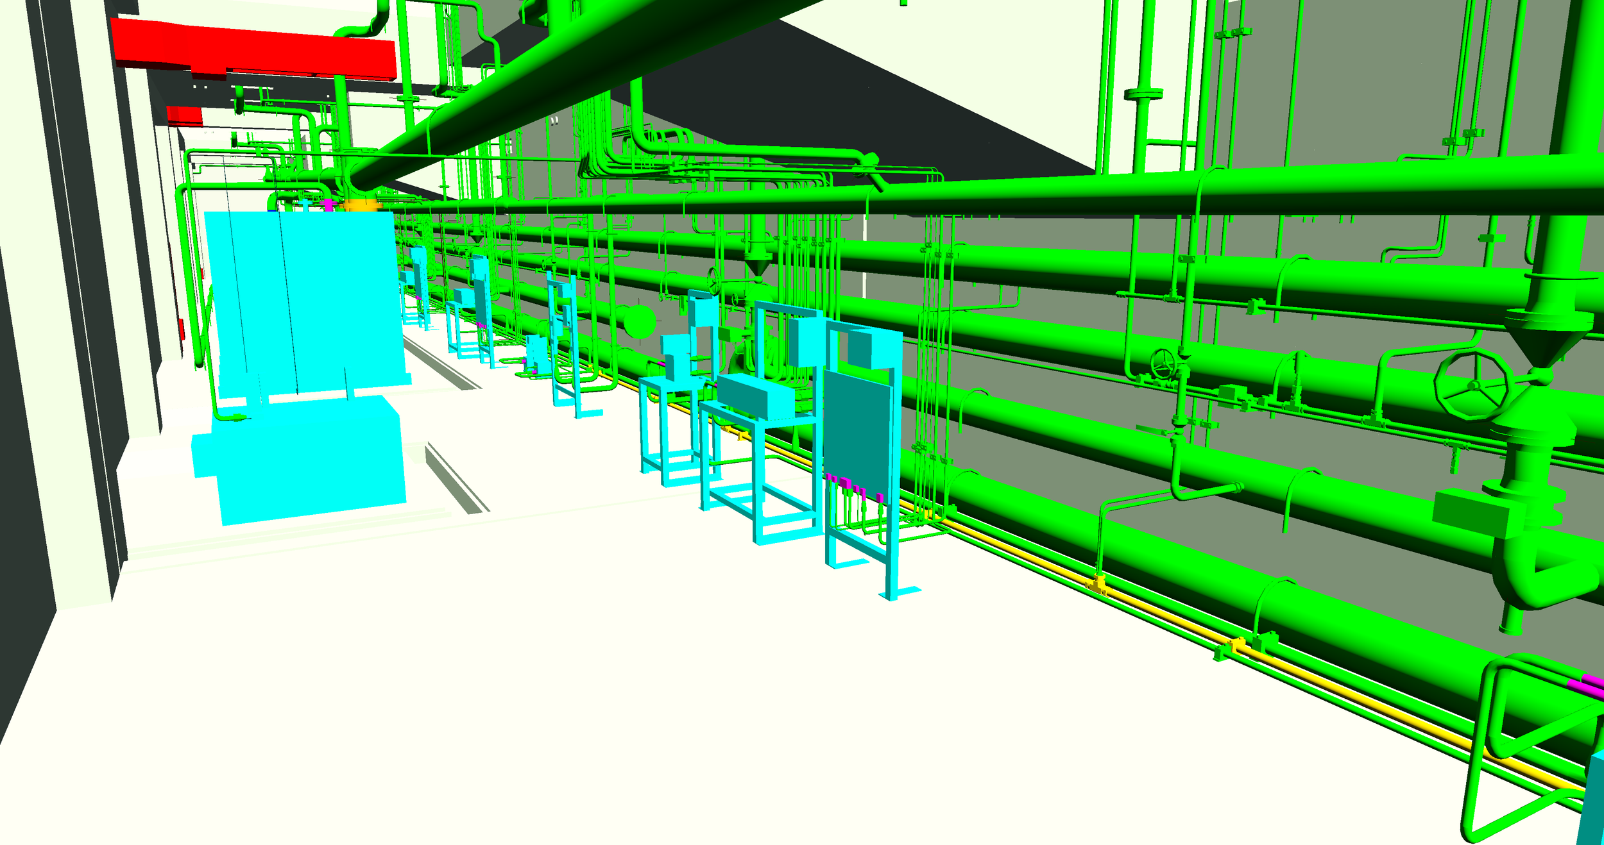This screenshot has height=845, width=1604.
Task: Click the large green handwheel valve
Action: point(1474,385)
